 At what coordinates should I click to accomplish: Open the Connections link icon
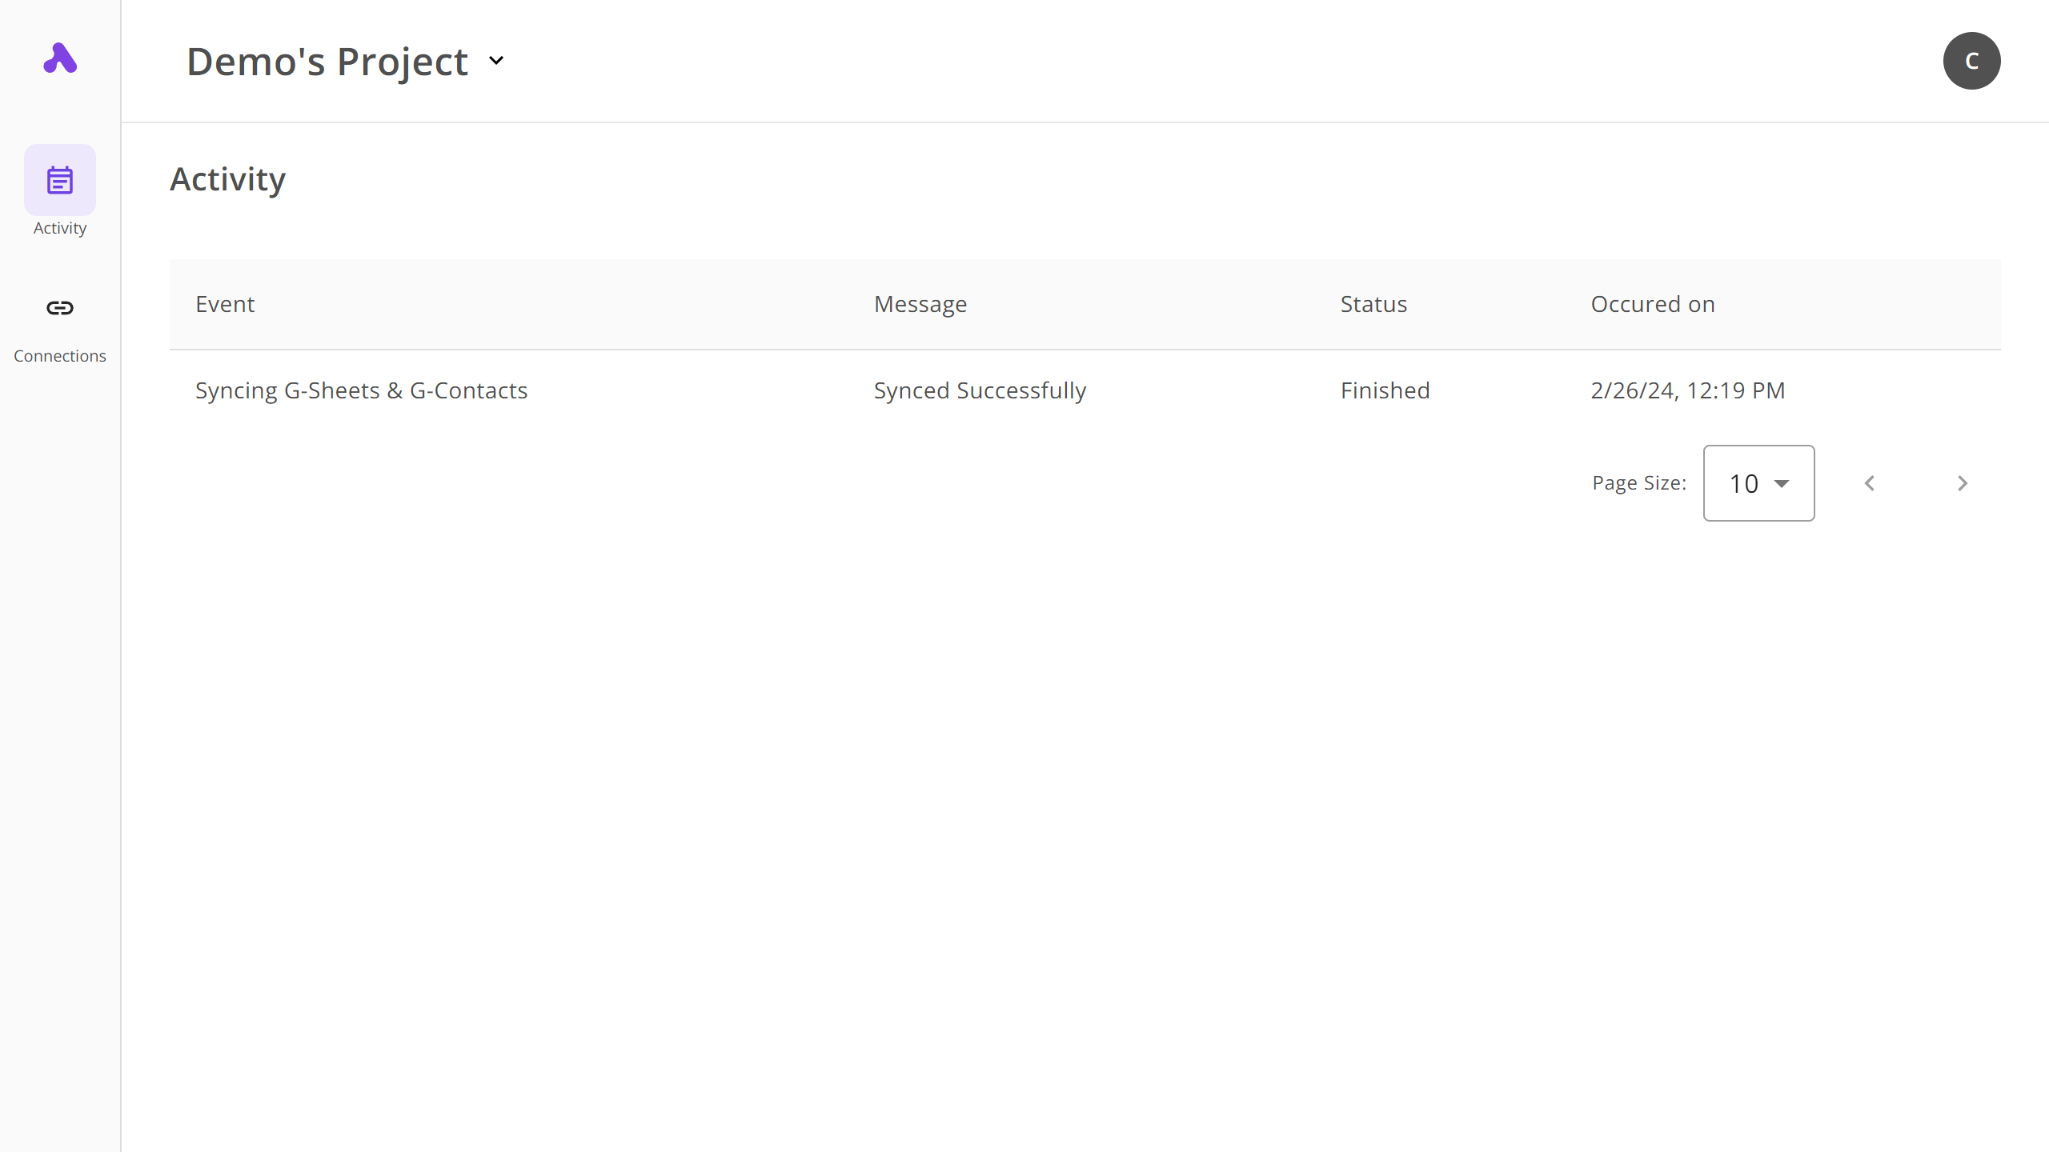(x=60, y=308)
